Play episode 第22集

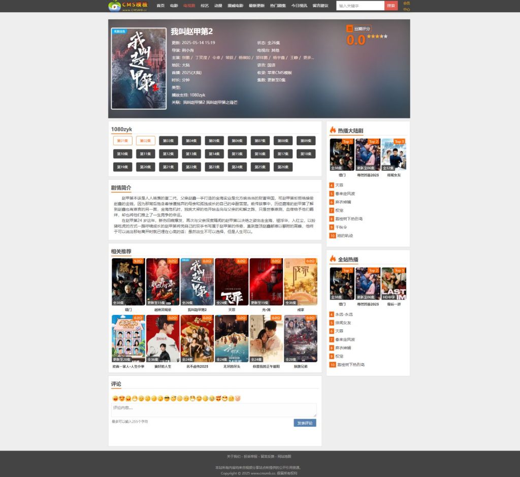click(191, 167)
